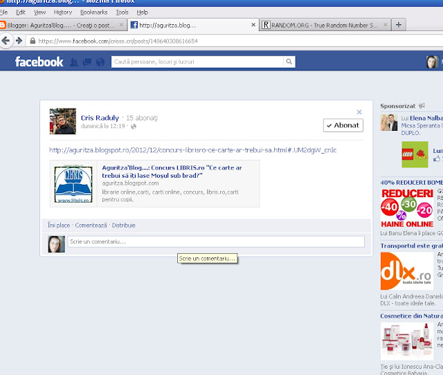Screen dimensions: 443x375
Task: Click the padlock icon in address bar
Action: tap(33, 41)
